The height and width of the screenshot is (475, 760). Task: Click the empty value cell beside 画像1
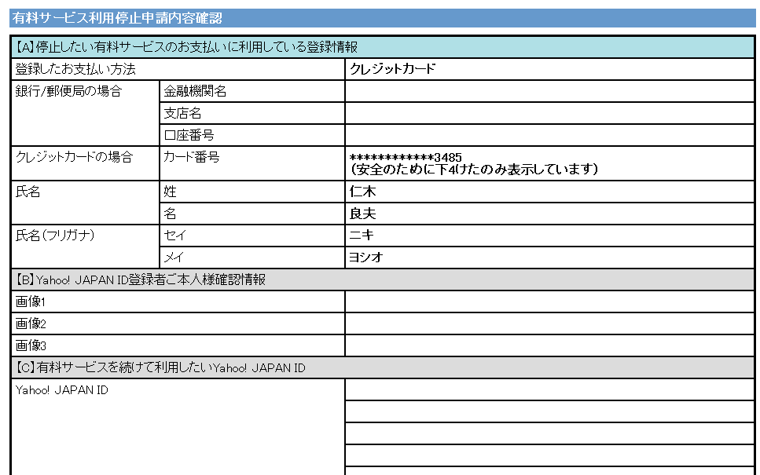[549, 301]
